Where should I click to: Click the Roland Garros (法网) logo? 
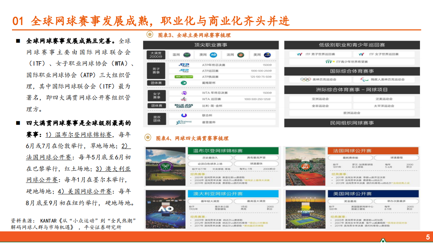tap(241, 55)
